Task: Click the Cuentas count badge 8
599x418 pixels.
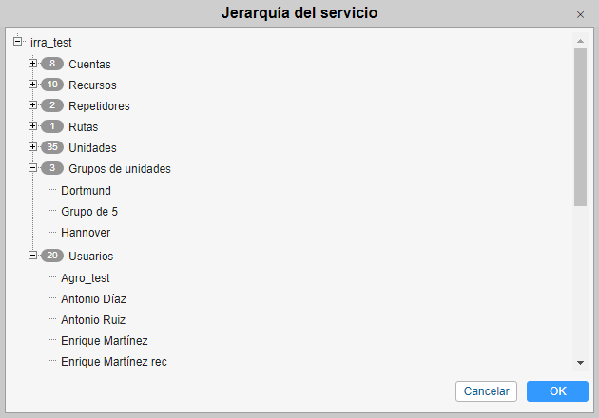Action: [51, 64]
